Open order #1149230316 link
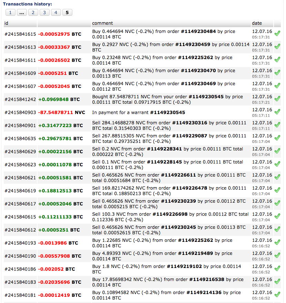This screenshot has height=303, width=286. pos(190,123)
